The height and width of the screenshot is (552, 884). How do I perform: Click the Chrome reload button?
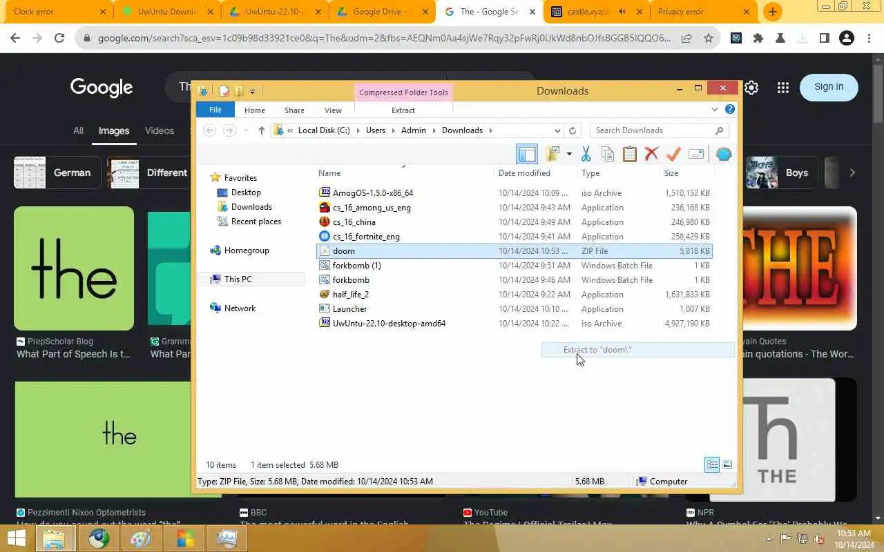pos(59,39)
